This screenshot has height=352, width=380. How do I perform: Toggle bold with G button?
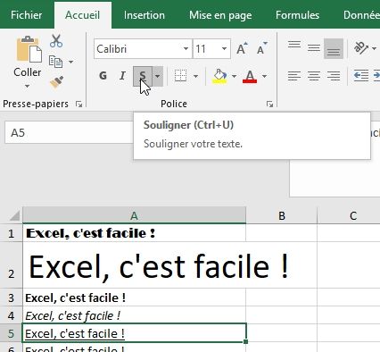[103, 76]
